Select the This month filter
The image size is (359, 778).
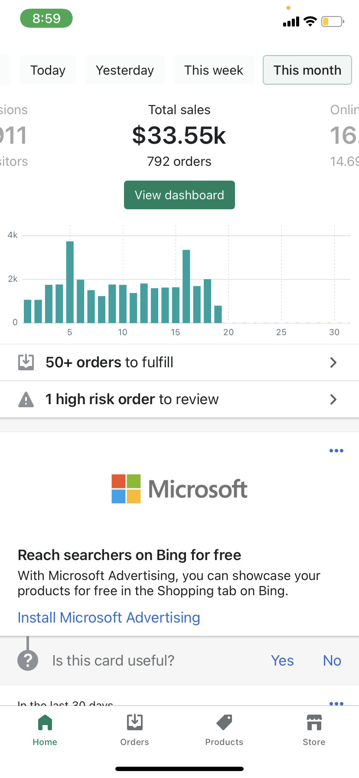[307, 70]
